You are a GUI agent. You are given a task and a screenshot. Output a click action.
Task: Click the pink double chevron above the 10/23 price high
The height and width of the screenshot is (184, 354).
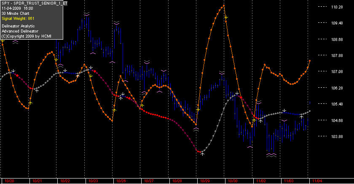click(87, 14)
